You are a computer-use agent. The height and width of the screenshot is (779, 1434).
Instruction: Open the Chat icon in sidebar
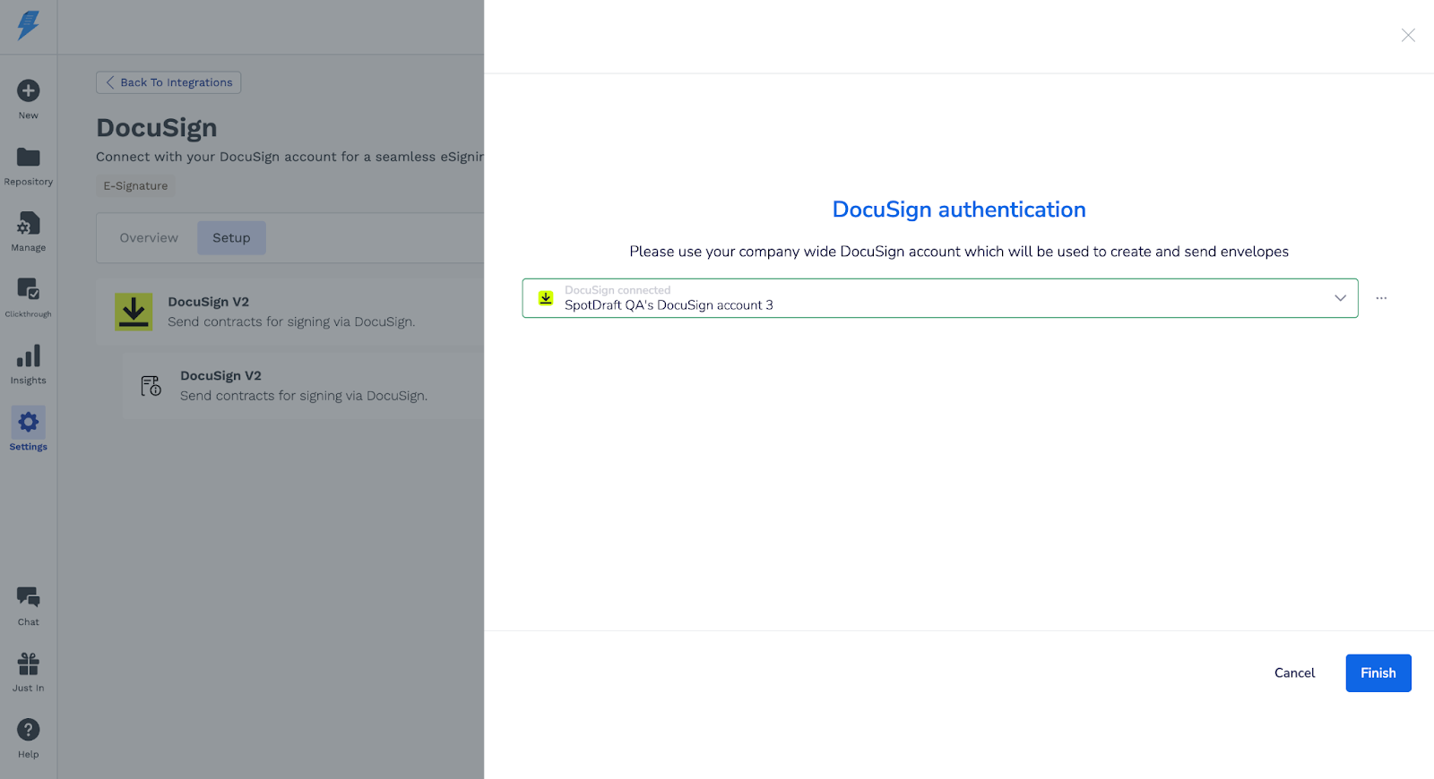(x=29, y=598)
